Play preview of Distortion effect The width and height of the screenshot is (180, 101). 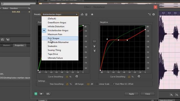pos(41,94)
